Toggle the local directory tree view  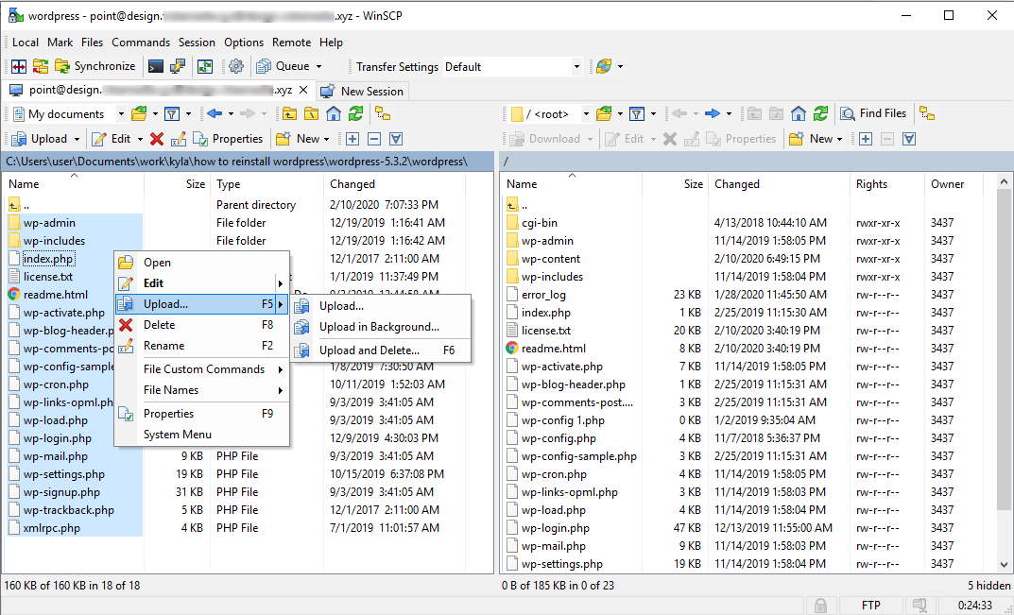[382, 114]
